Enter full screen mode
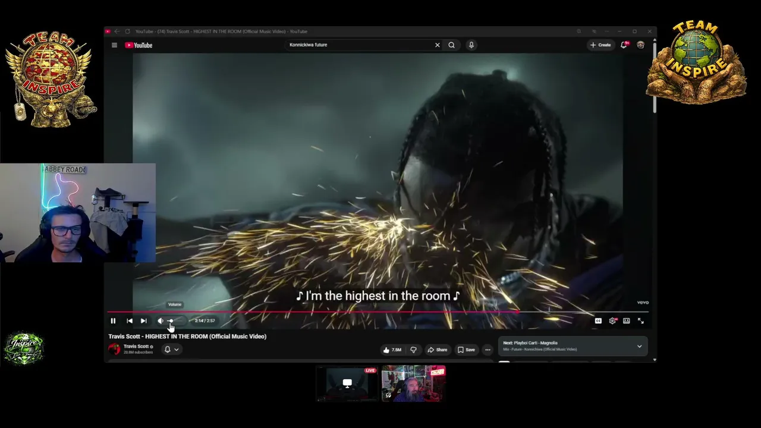 coord(641,321)
